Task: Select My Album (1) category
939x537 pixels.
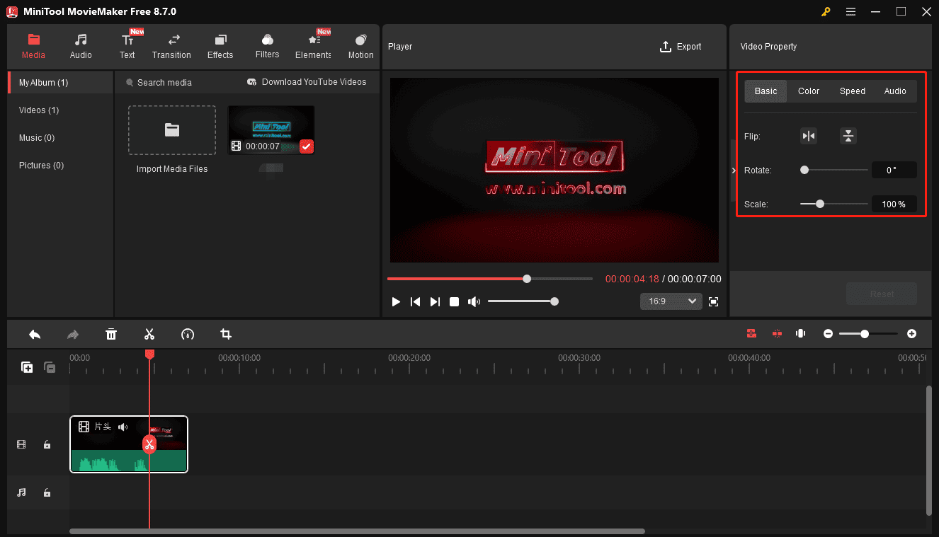Action: click(60, 83)
